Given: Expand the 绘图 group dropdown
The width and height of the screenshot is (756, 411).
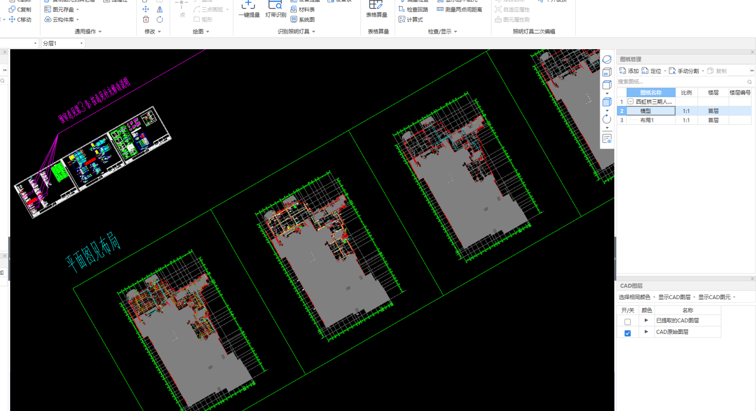Looking at the screenshot, I should pyautogui.click(x=208, y=32).
